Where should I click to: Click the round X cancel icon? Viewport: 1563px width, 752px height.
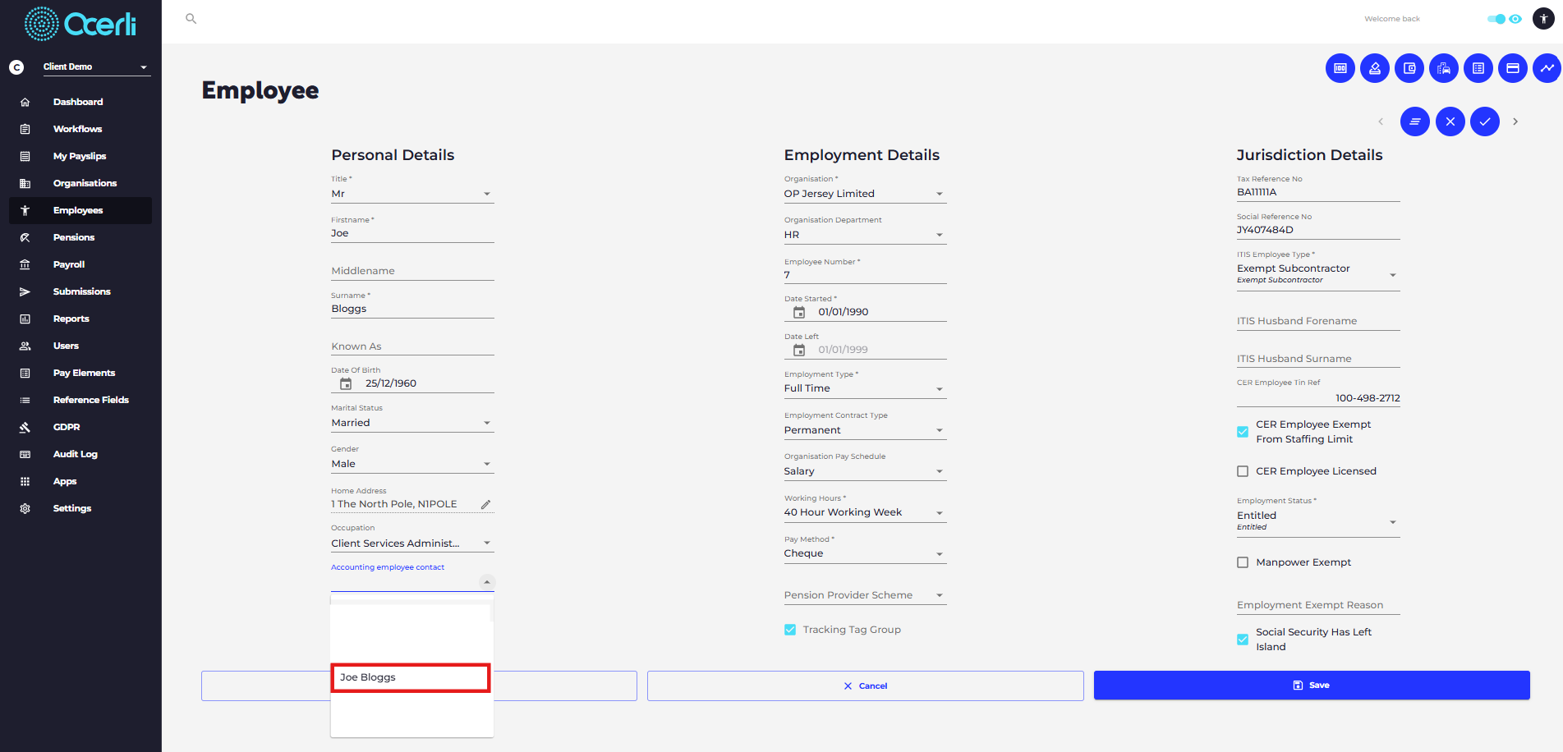[1450, 122]
